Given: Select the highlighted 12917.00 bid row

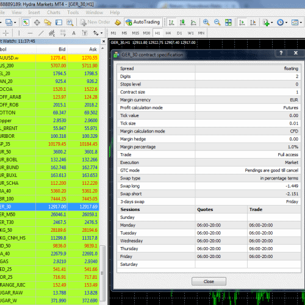Looking at the screenshot, I should (49, 207).
